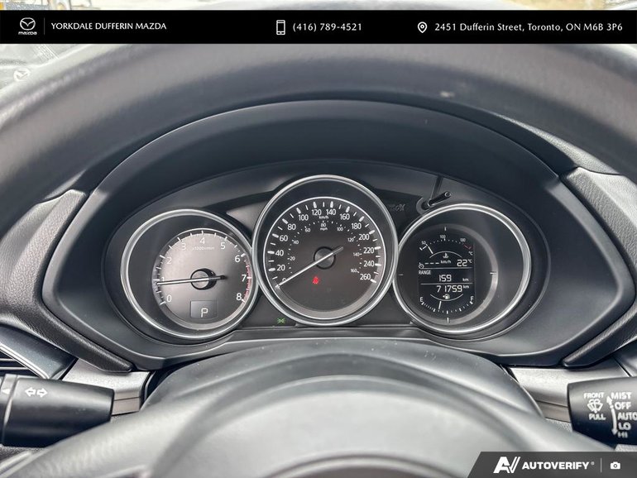Click the gear position P indicator
The height and width of the screenshot is (478, 637).
[x=201, y=308]
